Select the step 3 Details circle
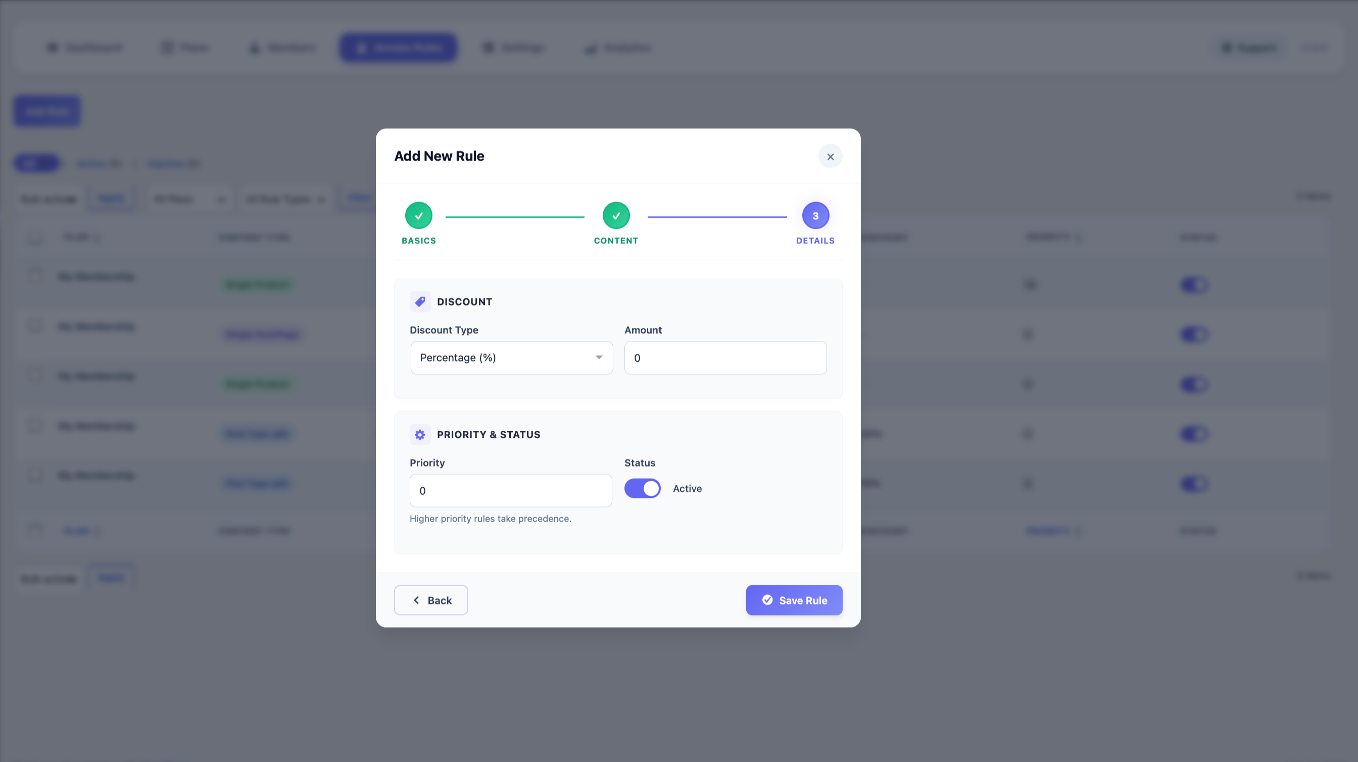The width and height of the screenshot is (1358, 762). [x=815, y=216]
